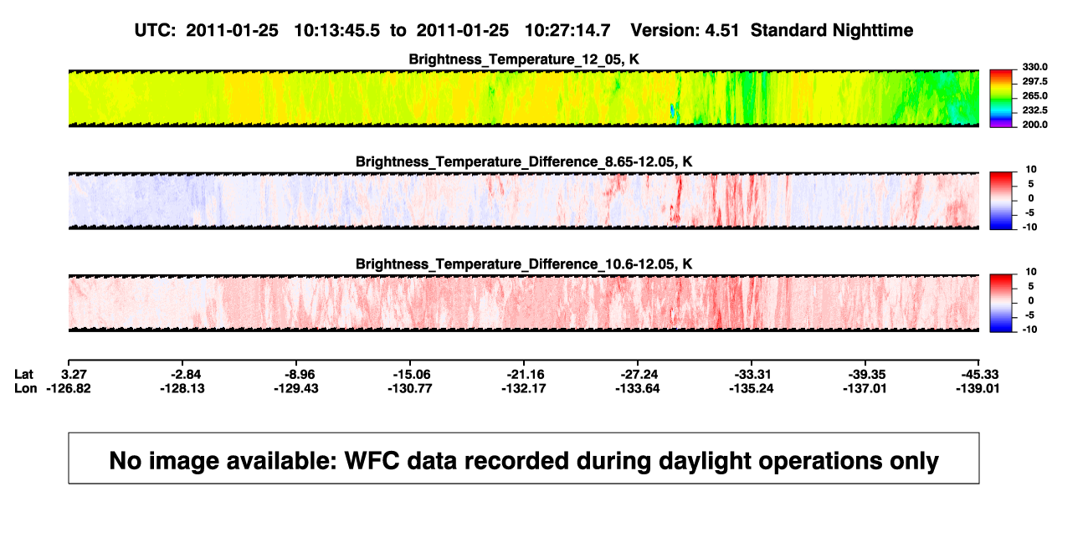The image size is (1088, 558).
Task: Click the 'No image available' WFC notice box
Action: pyautogui.click(x=523, y=458)
